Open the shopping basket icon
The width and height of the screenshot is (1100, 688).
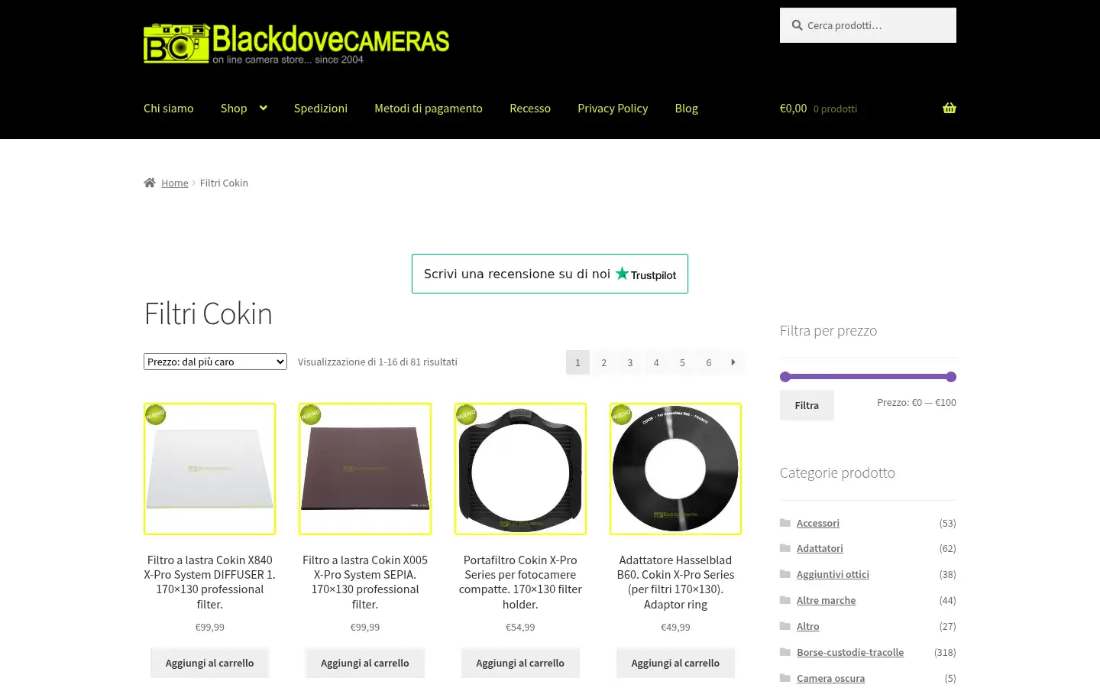pyautogui.click(x=950, y=108)
